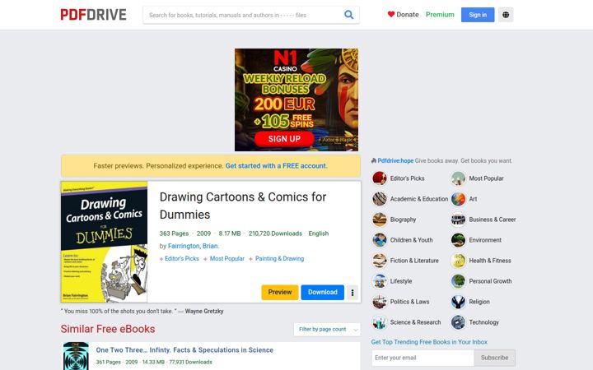Click the Religion sidebar label
The height and width of the screenshot is (370, 593).
coord(479,302)
